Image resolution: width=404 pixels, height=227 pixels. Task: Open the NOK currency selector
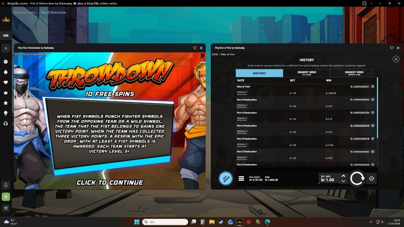[x=6, y=36]
